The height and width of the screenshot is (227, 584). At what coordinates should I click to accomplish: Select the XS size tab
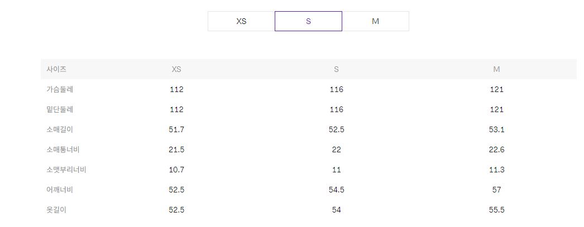point(241,21)
